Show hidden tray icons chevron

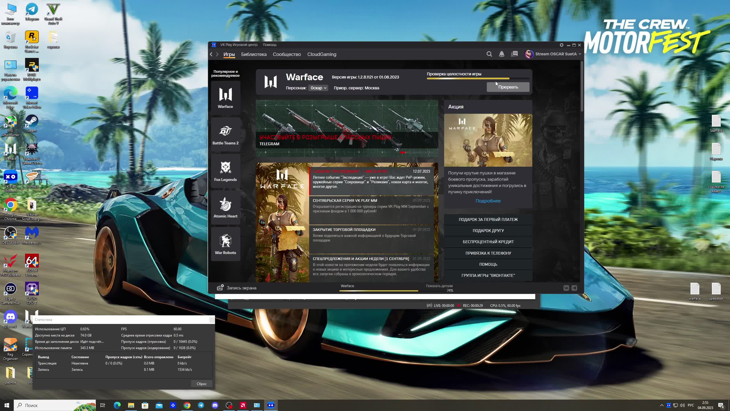(x=662, y=405)
